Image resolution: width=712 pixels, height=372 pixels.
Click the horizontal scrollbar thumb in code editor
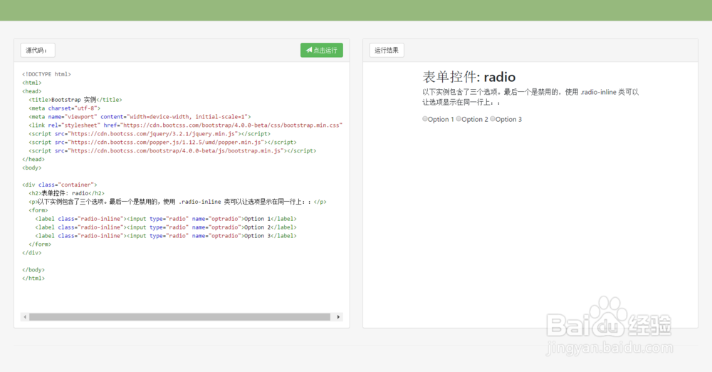tap(180, 317)
